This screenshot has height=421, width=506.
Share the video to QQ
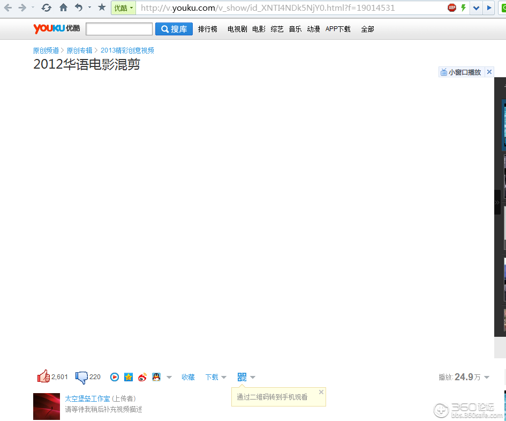click(156, 376)
